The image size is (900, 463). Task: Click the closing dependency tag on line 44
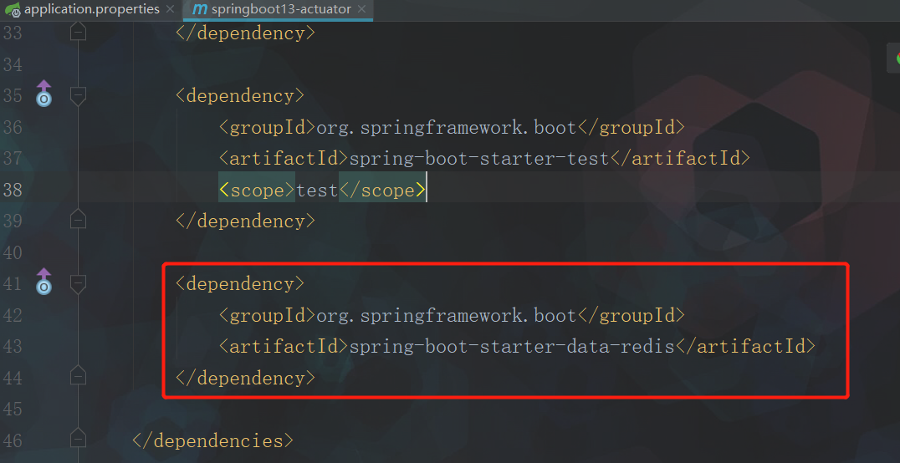[246, 378]
